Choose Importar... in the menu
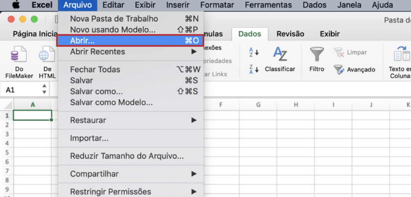This screenshot has width=411, height=197. [x=89, y=138]
